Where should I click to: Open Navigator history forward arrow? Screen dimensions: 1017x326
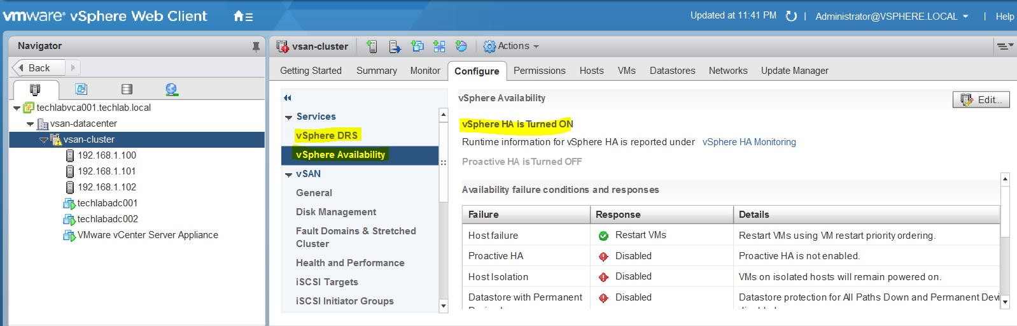(73, 67)
